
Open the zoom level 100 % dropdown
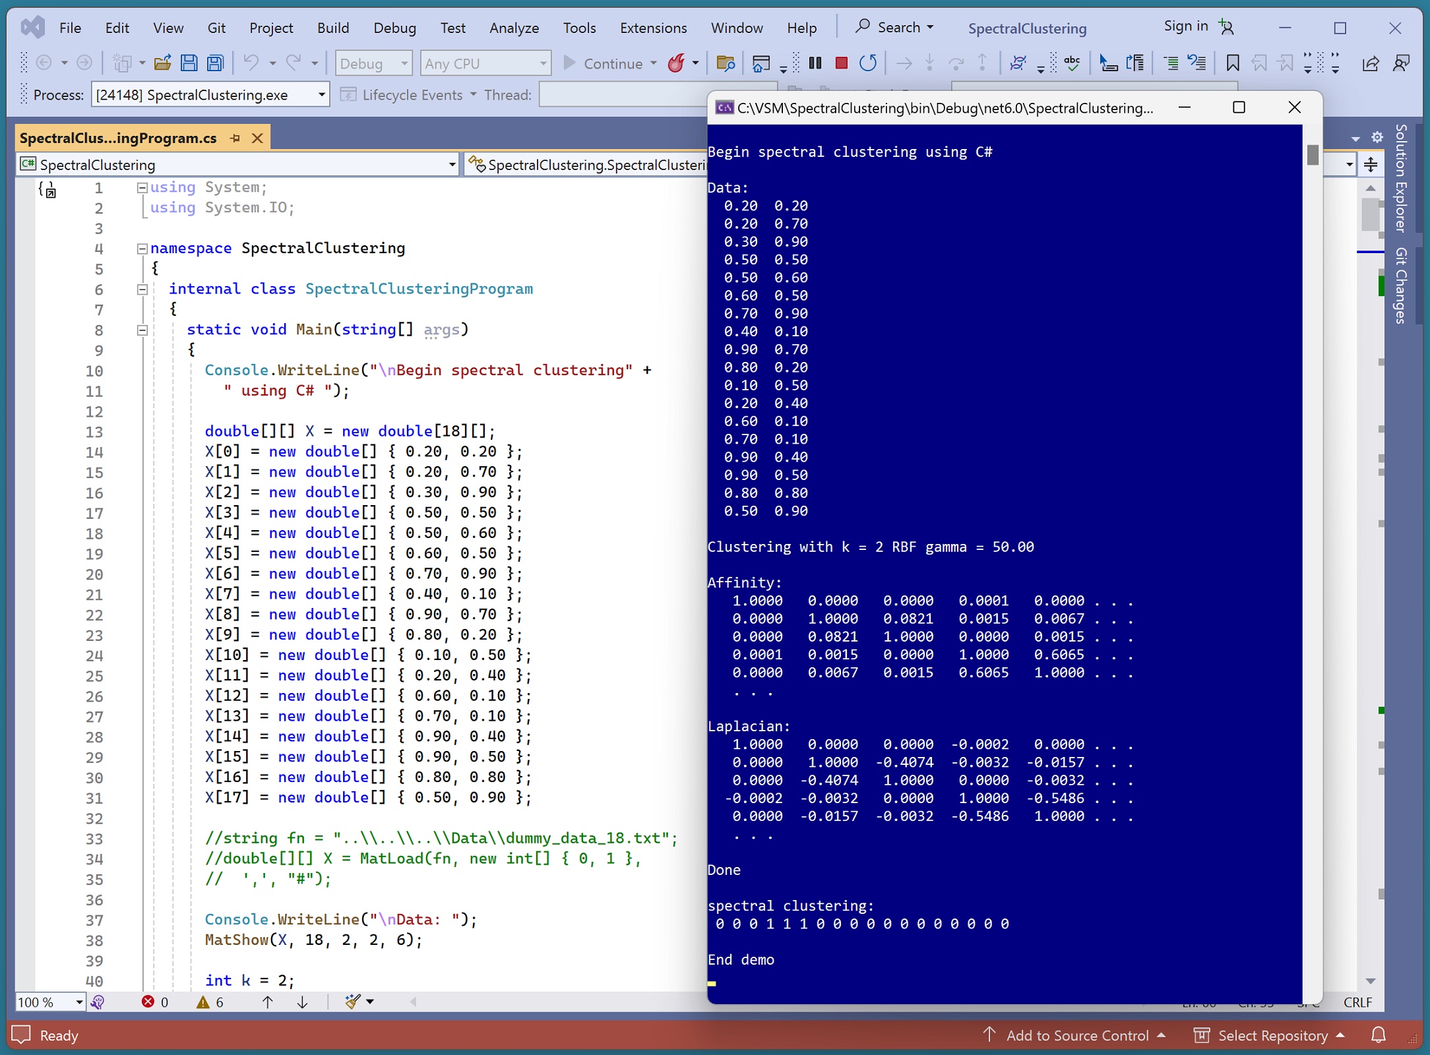click(79, 1002)
